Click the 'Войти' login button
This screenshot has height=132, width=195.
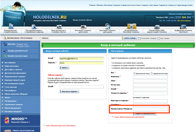pos(65,68)
